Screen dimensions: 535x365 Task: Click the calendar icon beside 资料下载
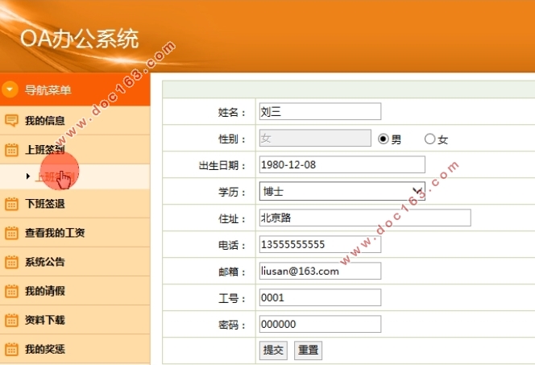pos(11,320)
